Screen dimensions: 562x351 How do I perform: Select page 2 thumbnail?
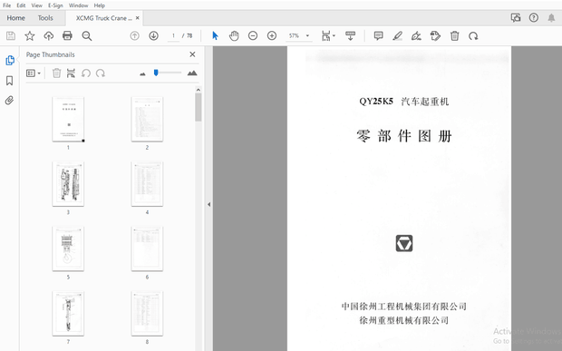[147, 120]
